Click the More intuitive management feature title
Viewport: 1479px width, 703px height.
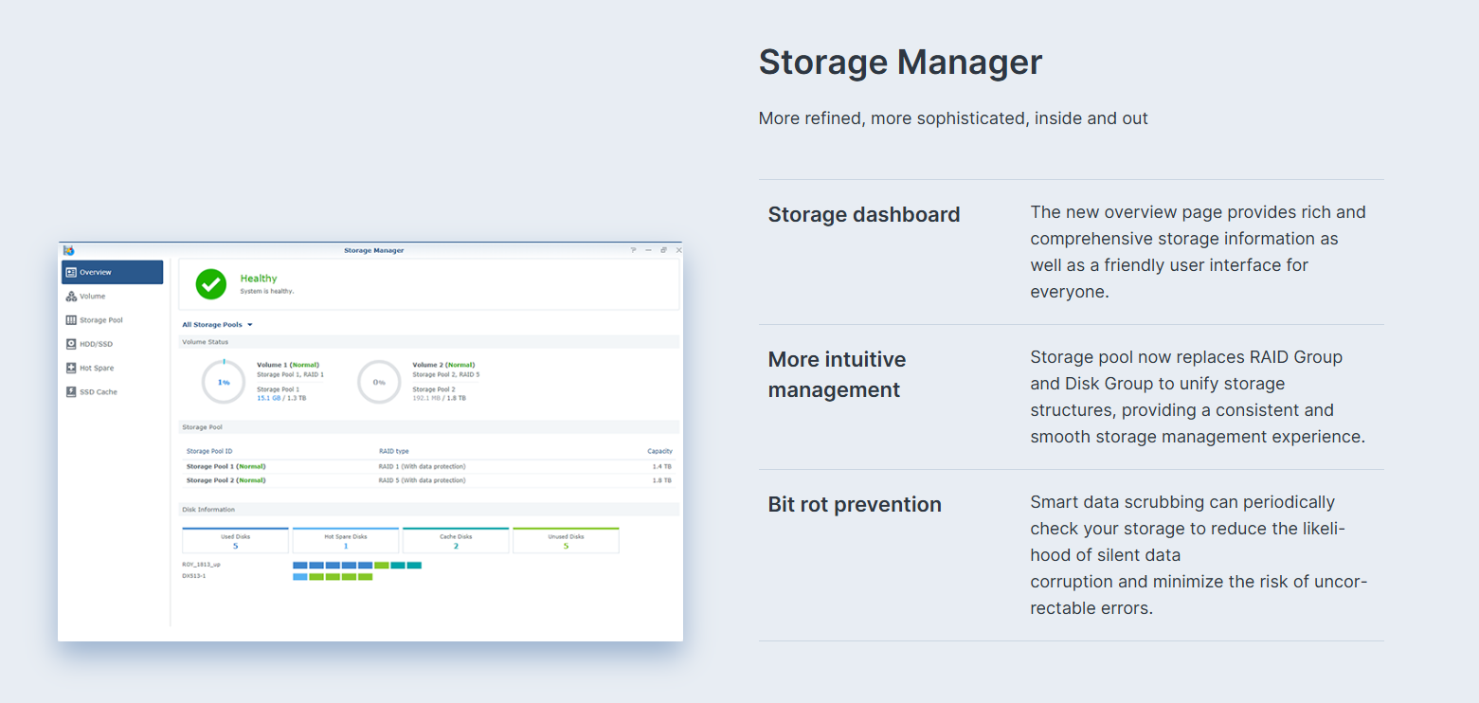click(838, 374)
